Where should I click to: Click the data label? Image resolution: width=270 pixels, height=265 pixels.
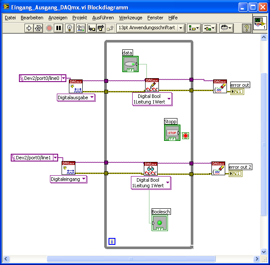(127, 52)
